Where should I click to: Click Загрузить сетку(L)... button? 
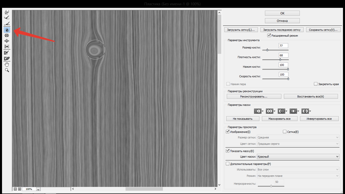(x=241, y=30)
